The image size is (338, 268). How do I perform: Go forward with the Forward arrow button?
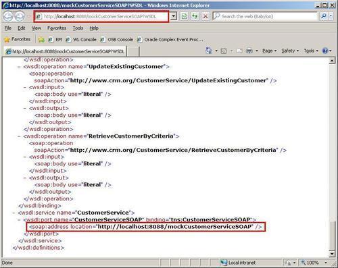[20, 16]
